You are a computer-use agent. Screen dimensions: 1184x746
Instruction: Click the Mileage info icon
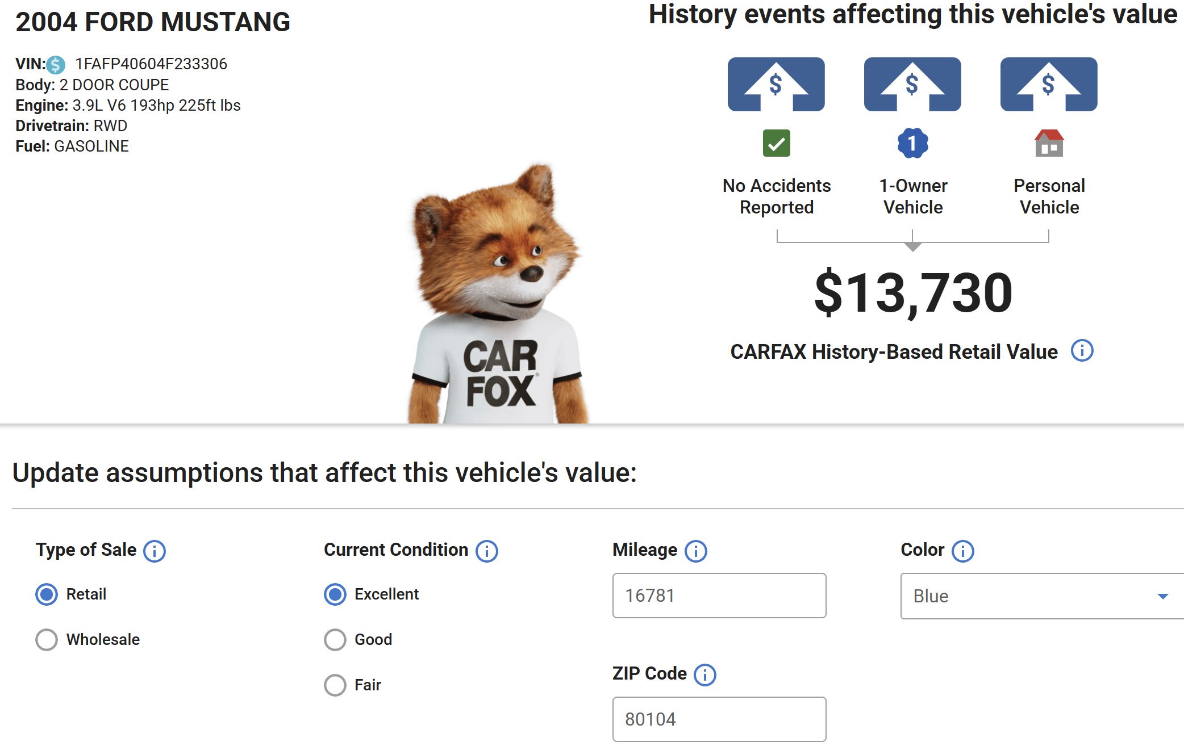(695, 551)
